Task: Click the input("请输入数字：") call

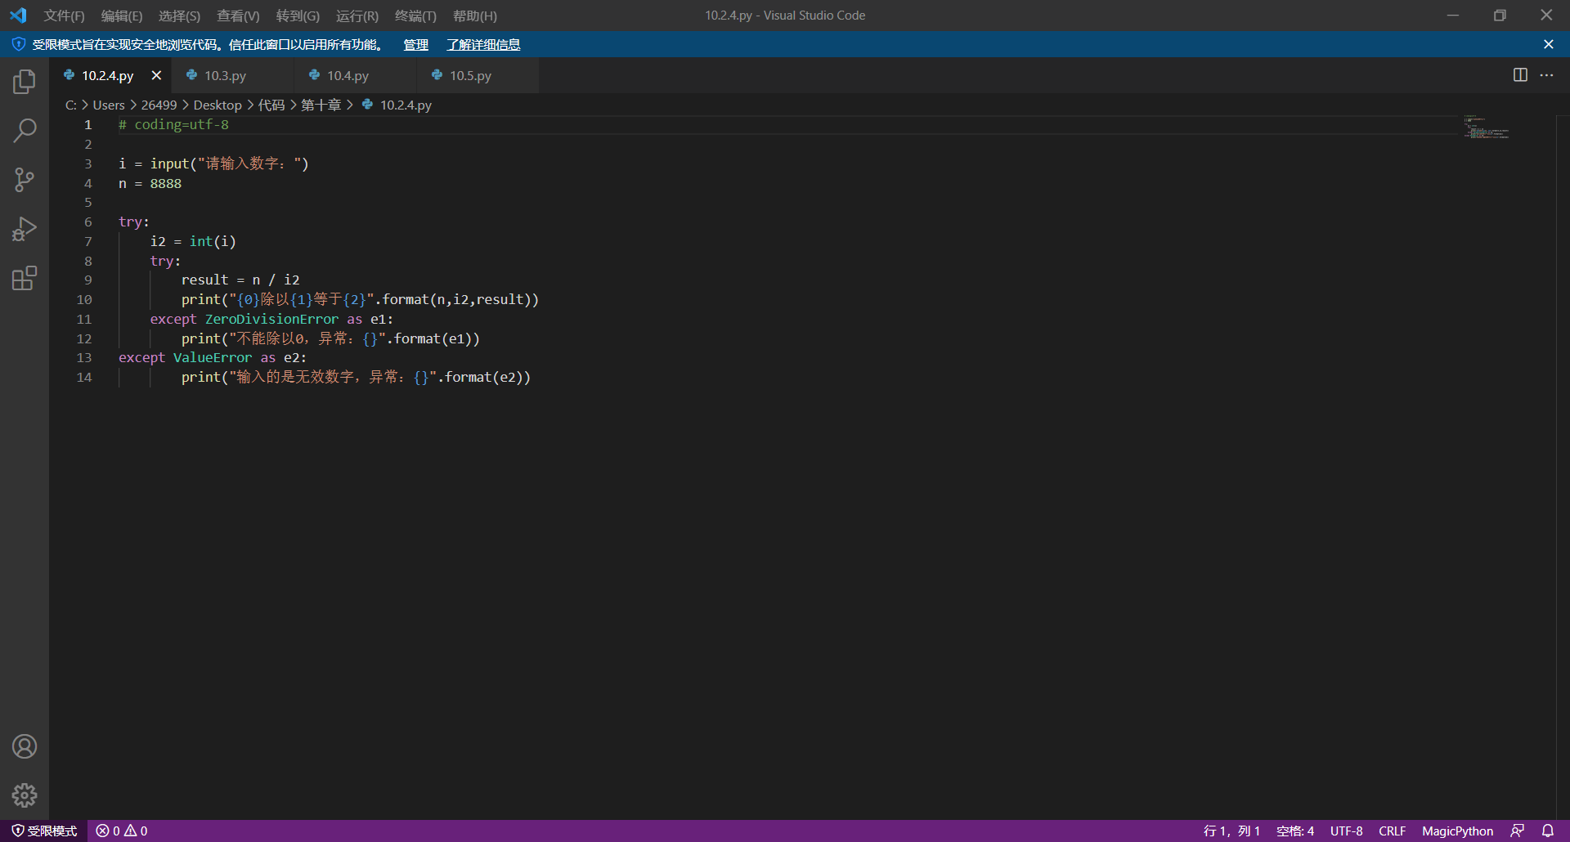Action: 229,163
